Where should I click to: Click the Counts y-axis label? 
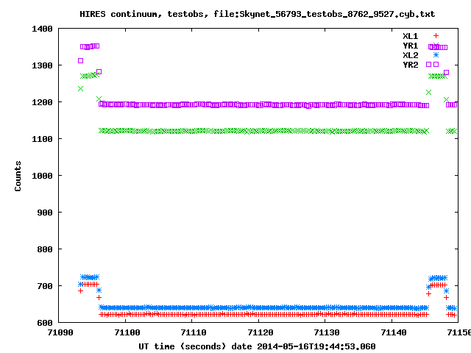click(18, 176)
